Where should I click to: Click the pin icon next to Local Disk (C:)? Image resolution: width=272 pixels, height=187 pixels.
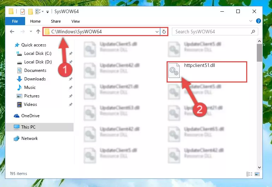pos(71,53)
